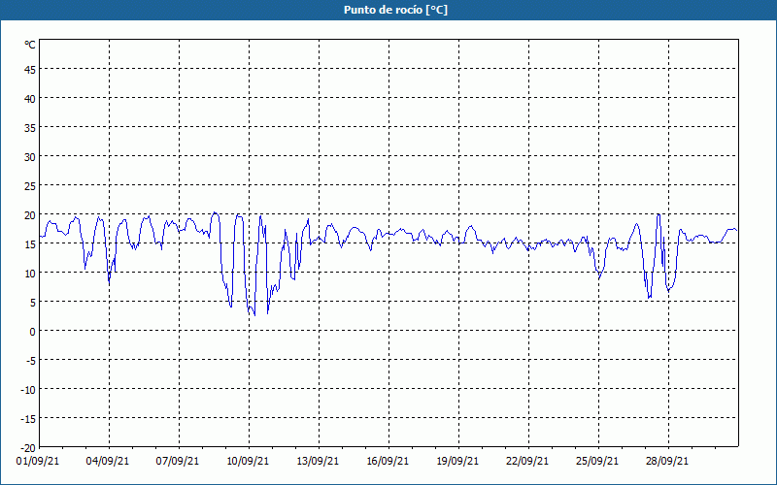Click the y-axis value 40
777x485 pixels.
[x=30, y=99]
